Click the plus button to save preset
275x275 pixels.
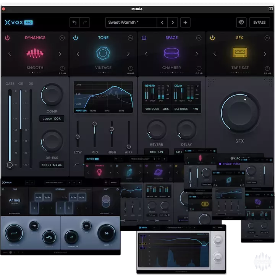point(185,23)
